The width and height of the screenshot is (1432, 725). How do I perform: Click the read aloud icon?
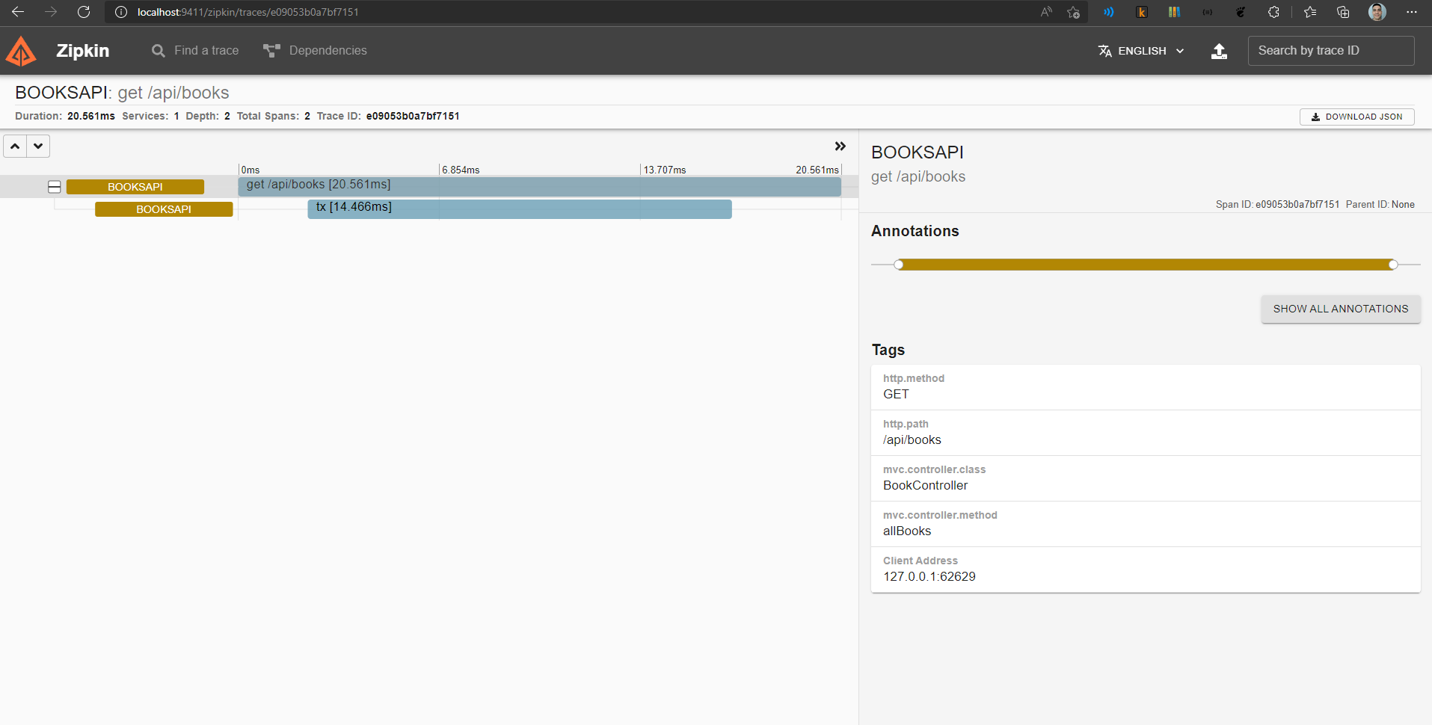coord(1046,12)
